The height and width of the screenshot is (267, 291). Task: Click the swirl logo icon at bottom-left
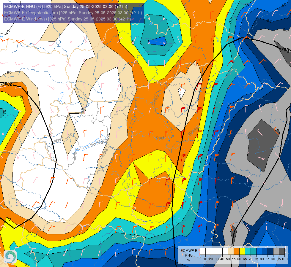(10, 257)
